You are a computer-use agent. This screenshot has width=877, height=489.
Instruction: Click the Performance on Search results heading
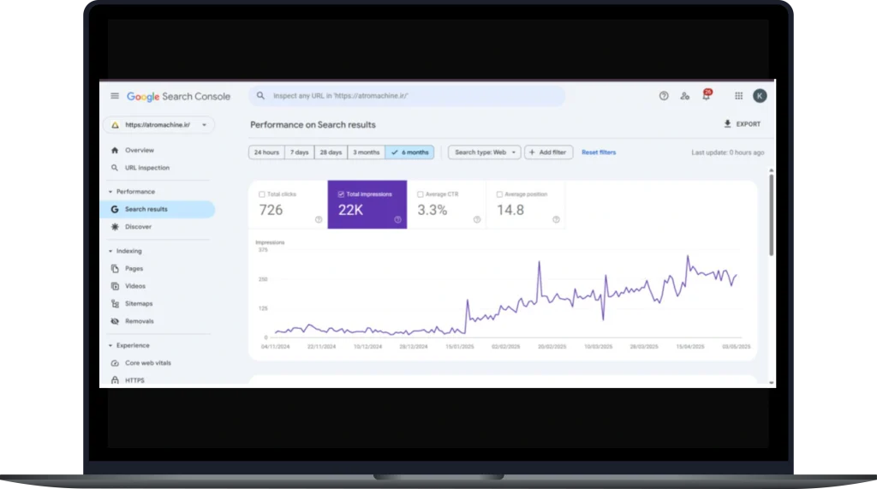[x=313, y=125]
